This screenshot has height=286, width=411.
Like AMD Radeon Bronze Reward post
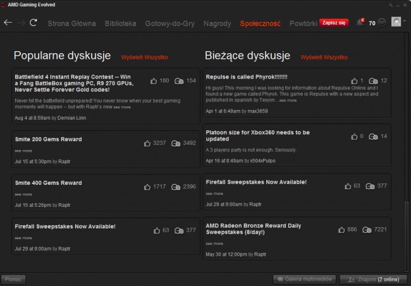click(341, 230)
